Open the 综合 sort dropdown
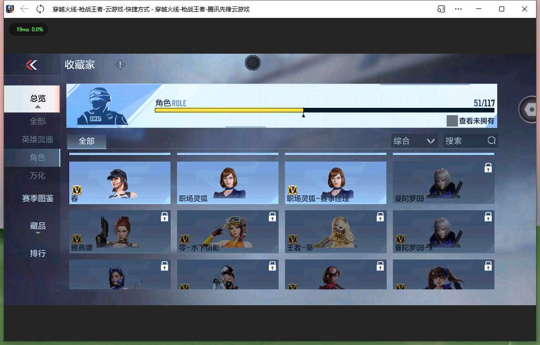Image resolution: width=540 pixels, height=345 pixels. click(x=414, y=141)
